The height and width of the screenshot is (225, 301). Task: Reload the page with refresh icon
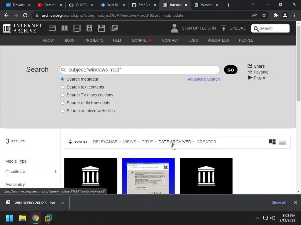click(25, 15)
